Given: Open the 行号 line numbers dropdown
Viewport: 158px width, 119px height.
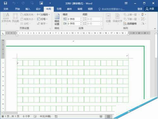Looking at the screenshot, I should [x=42, y=19].
